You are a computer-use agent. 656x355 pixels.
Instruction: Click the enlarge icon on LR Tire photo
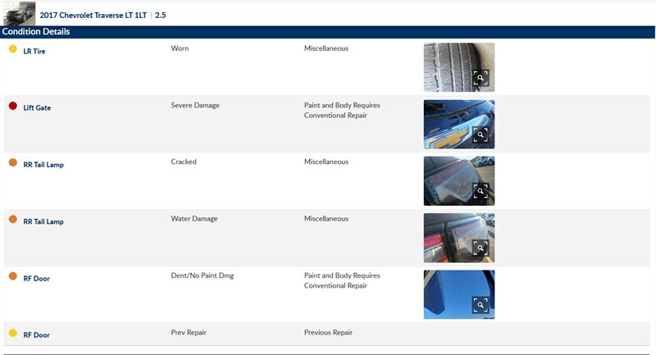tap(481, 78)
